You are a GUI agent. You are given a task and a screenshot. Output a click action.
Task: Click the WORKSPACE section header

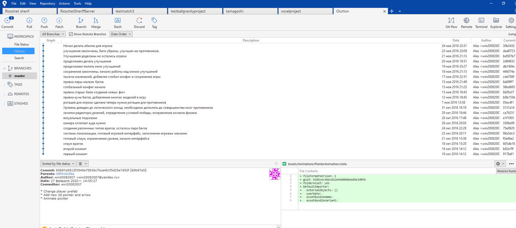(x=20, y=36)
